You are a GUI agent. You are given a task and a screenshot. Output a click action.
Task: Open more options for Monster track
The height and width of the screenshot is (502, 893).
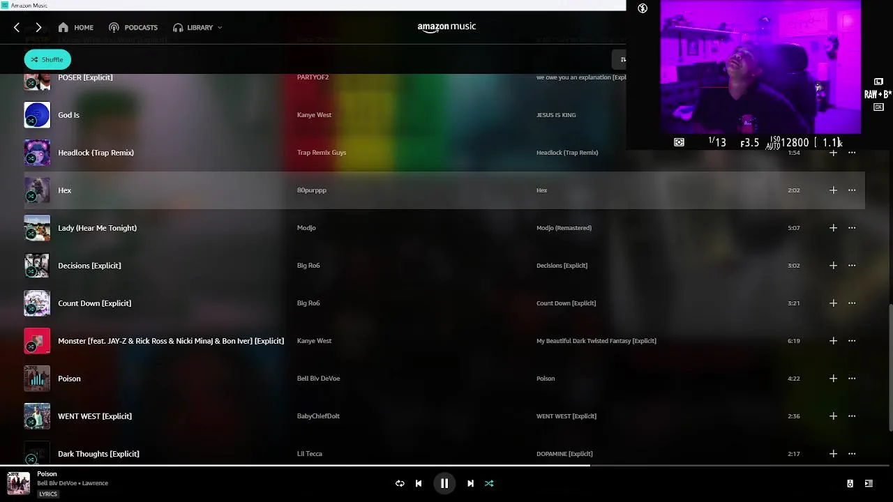click(852, 341)
